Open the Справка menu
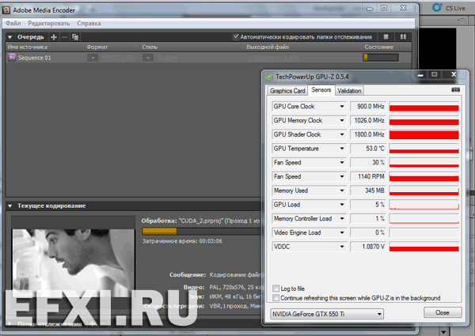This screenshot has width=475, height=336. [x=89, y=23]
